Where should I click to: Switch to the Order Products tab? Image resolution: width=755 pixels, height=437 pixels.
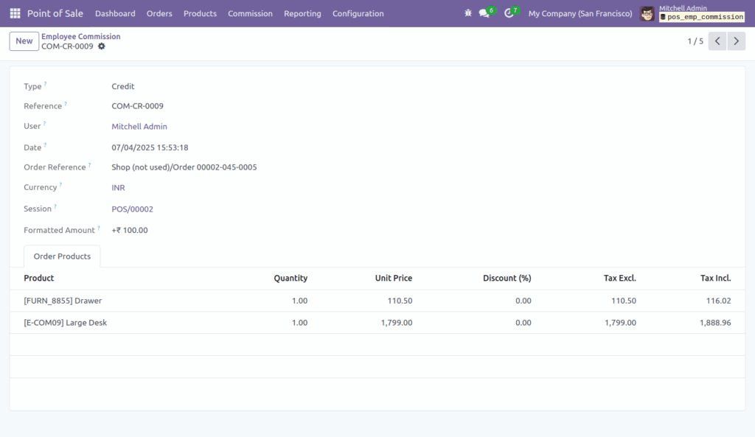point(61,256)
